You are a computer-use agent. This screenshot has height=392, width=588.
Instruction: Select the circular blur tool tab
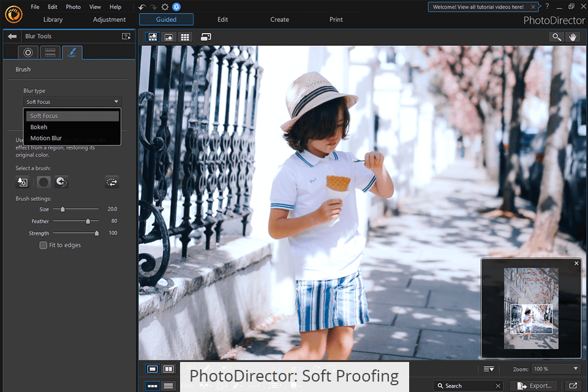tap(28, 53)
